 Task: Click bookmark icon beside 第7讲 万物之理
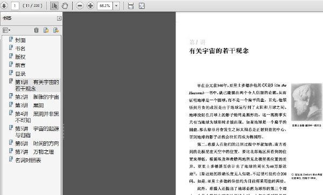(x=11, y=151)
